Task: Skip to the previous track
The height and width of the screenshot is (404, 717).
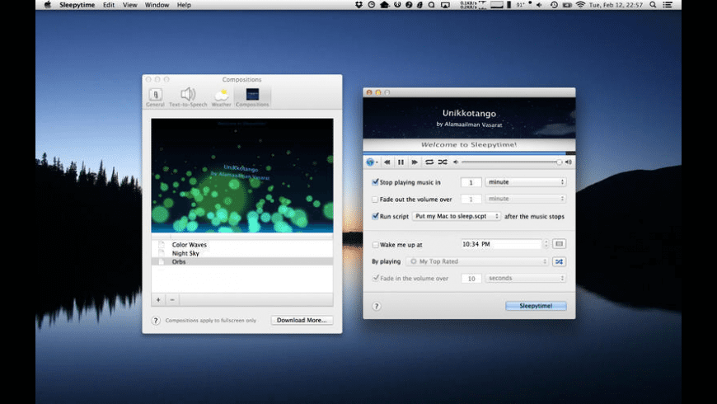Action: (387, 162)
